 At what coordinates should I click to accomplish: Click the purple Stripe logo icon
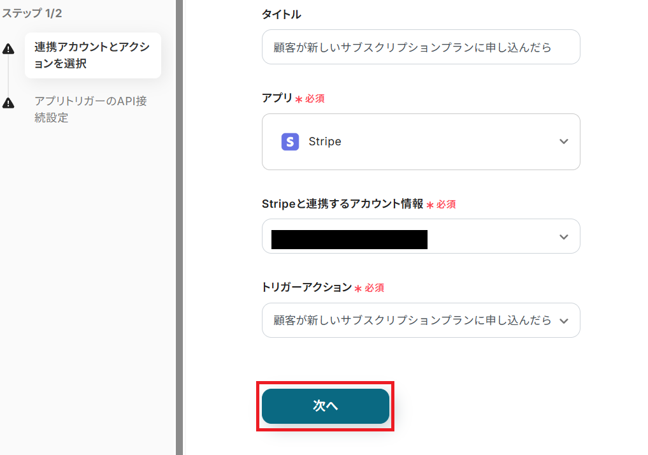pos(290,141)
